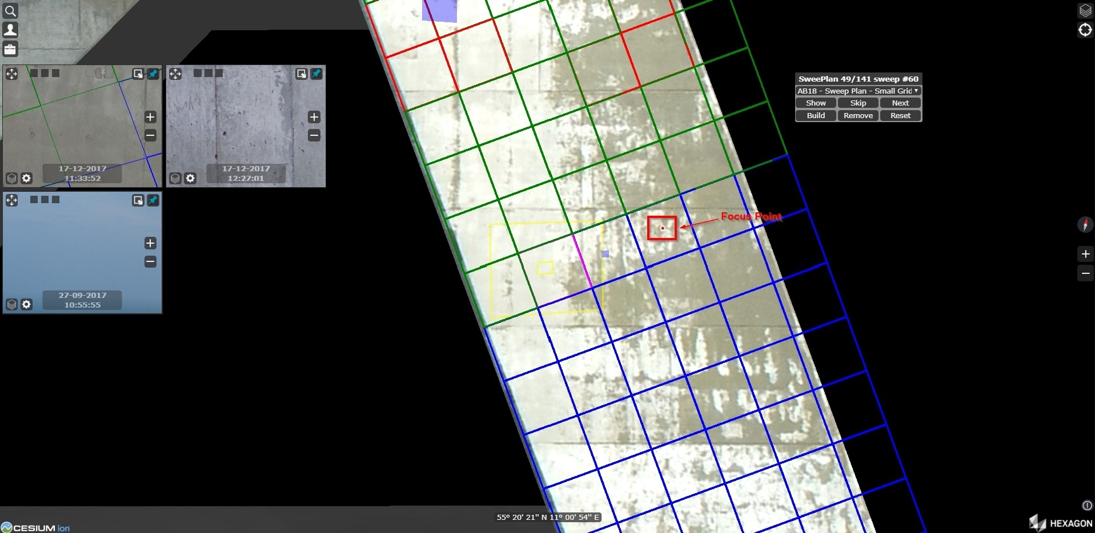Expand the 11:33:52 image panel to popout

[x=138, y=74]
